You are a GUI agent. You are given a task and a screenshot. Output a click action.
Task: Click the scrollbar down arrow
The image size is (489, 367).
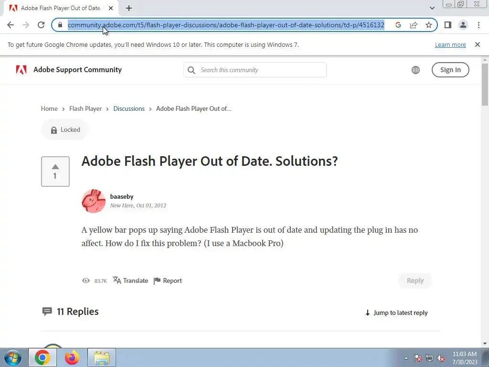485,344
